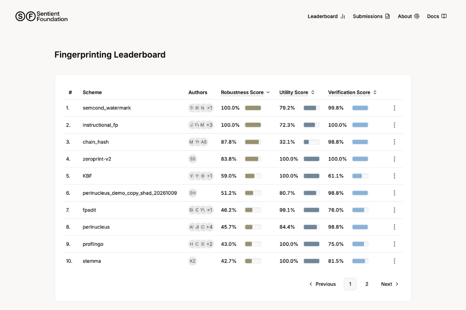Open row options for stemma
The height and width of the screenshot is (310, 466).
[x=394, y=261]
